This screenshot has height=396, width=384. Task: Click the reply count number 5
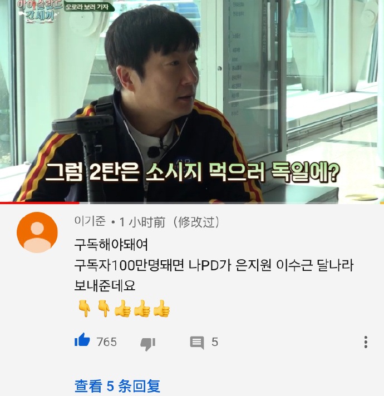point(215,342)
